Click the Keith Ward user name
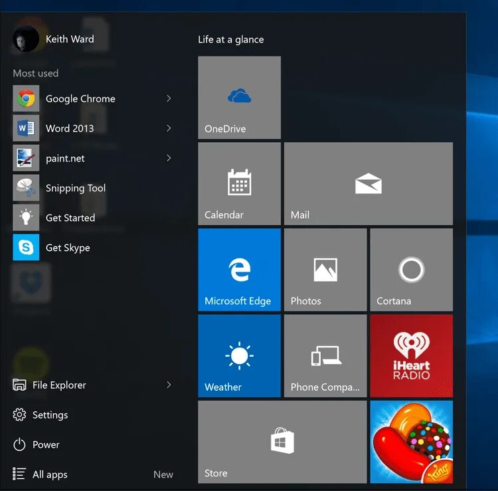Viewport: 498px width, 491px height. (x=70, y=39)
